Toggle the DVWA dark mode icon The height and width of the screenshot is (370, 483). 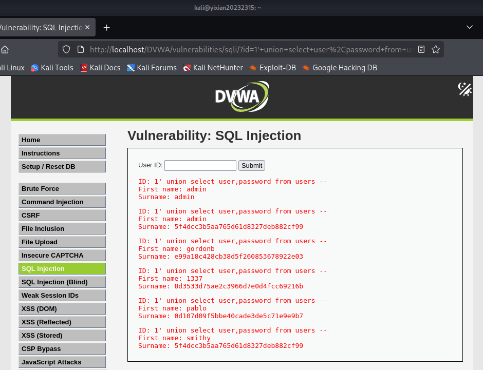click(465, 89)
